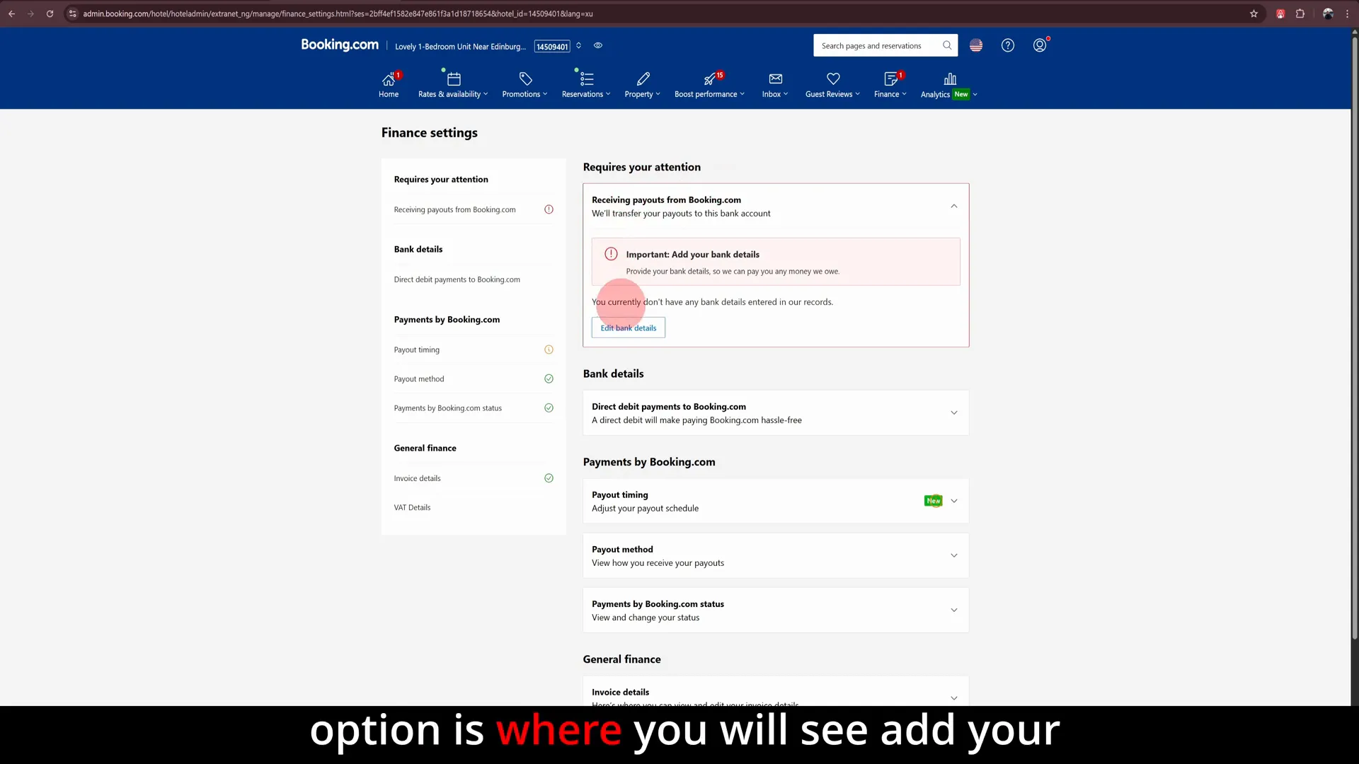Go to Receiving payouts from Booking.com sidebar link

coord(454,209)
